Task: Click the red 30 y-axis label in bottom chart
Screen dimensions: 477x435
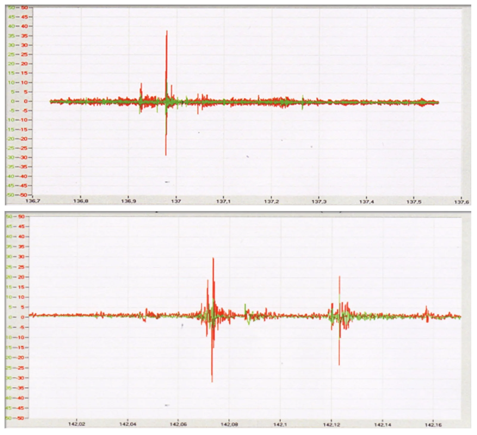Action: click(x=21, y=257)
